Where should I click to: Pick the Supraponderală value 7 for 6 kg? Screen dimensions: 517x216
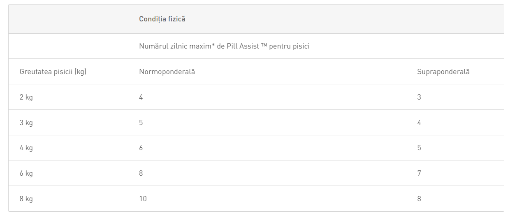[x=419, y=173]
